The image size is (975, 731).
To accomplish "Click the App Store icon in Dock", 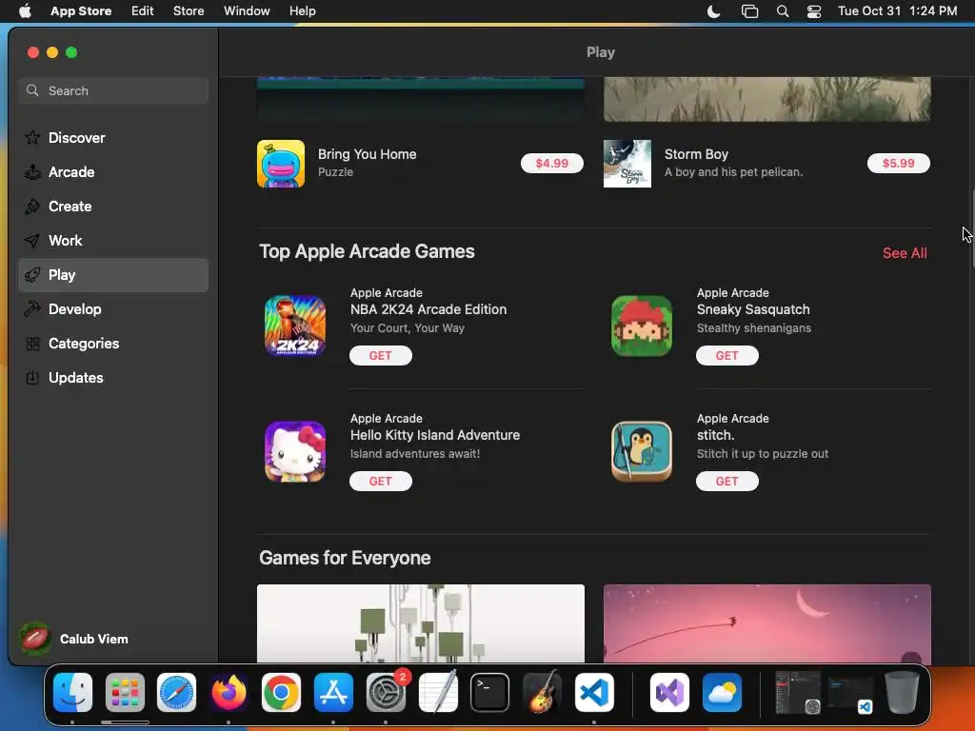I will coord(333,693).
